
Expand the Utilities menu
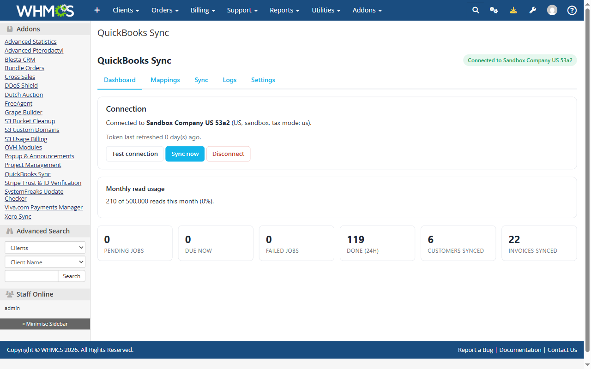[x=326, y=10]
